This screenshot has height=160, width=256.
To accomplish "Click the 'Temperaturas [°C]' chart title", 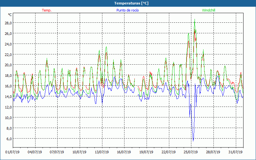I will tap(131, 3).
